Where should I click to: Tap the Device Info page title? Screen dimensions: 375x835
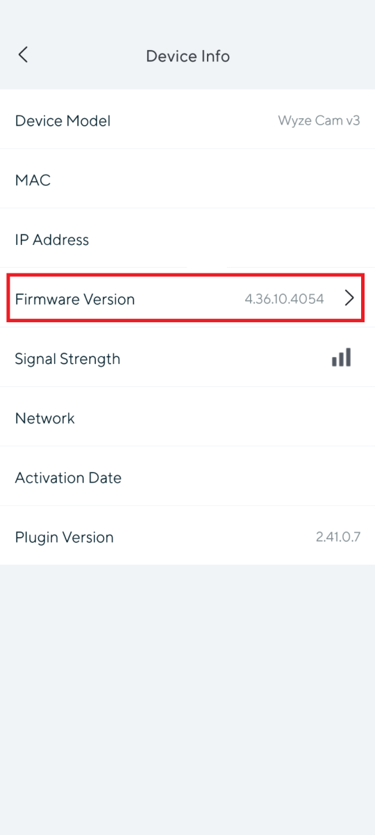pos(187,56)
